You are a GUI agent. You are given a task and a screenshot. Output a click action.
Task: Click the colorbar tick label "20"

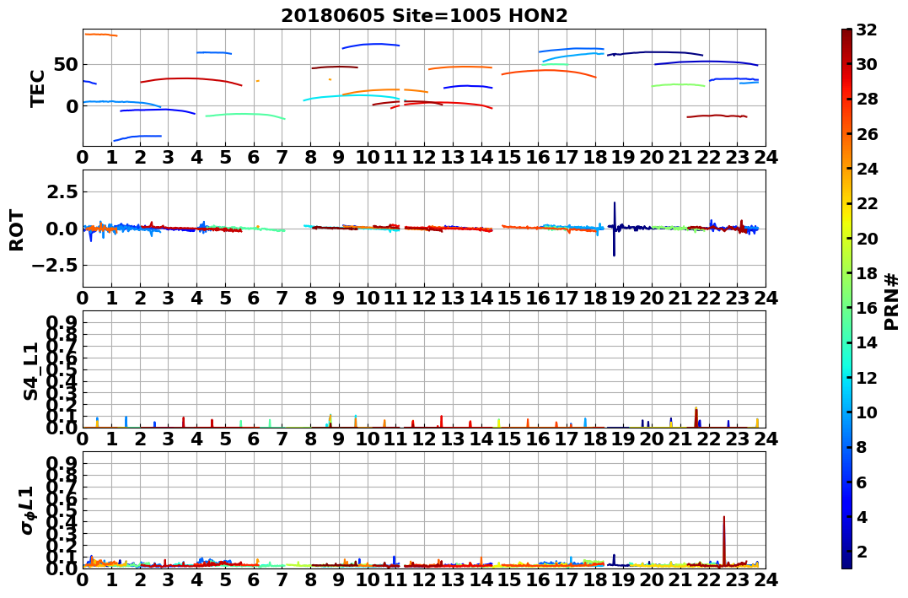pyautogui.click(x=867, y=238)
